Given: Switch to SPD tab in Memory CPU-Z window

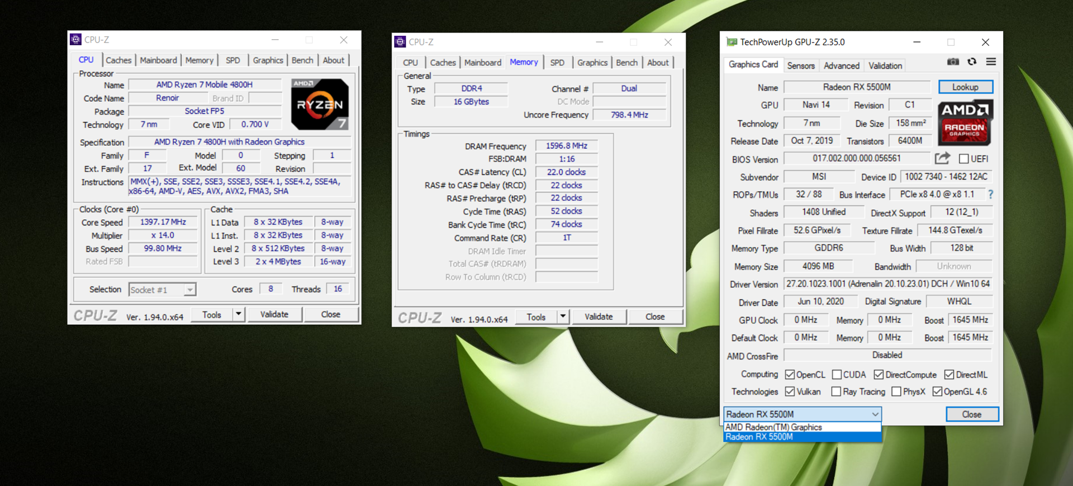Looking at the screenshot, I should point(557,63).
